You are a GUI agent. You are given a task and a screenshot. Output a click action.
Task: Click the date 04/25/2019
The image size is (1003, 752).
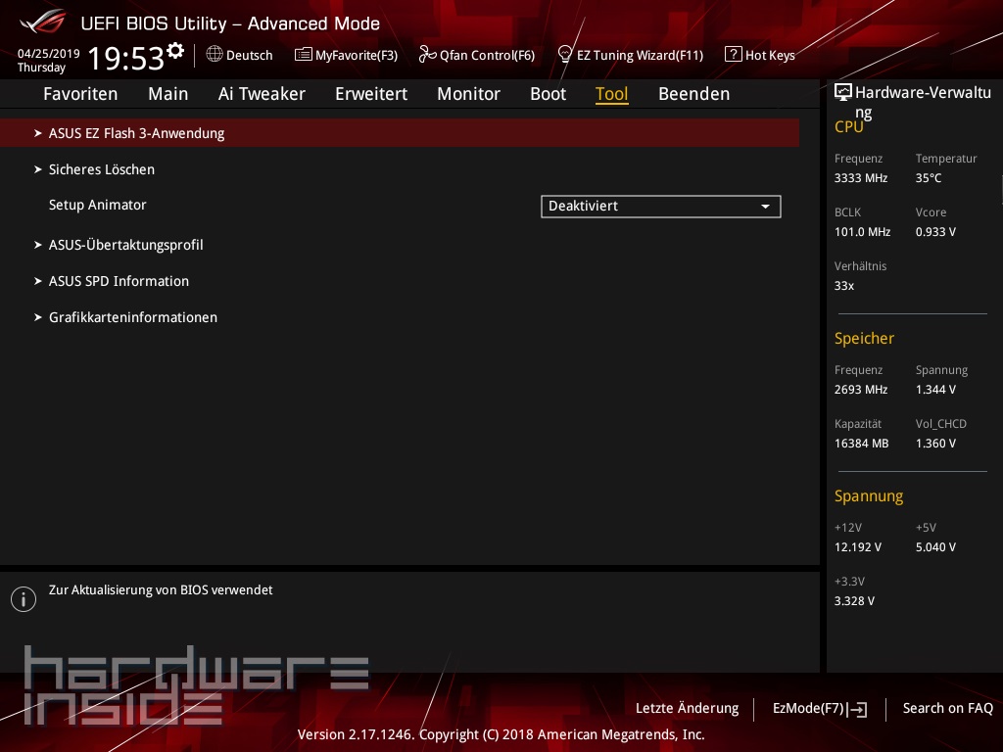49,54
